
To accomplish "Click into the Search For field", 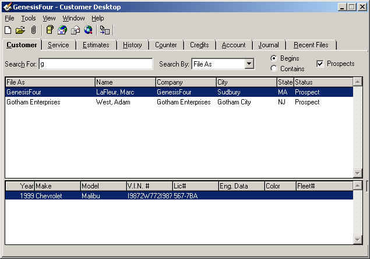I will 96,64.
